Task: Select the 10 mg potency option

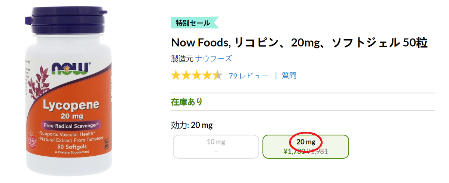Action: point(216,146)
